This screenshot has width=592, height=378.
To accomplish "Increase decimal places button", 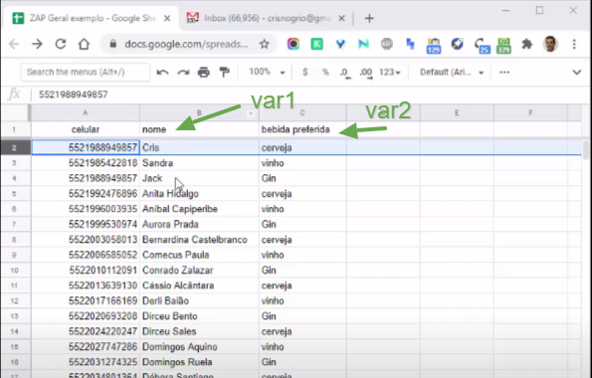I will coord(366,73).
